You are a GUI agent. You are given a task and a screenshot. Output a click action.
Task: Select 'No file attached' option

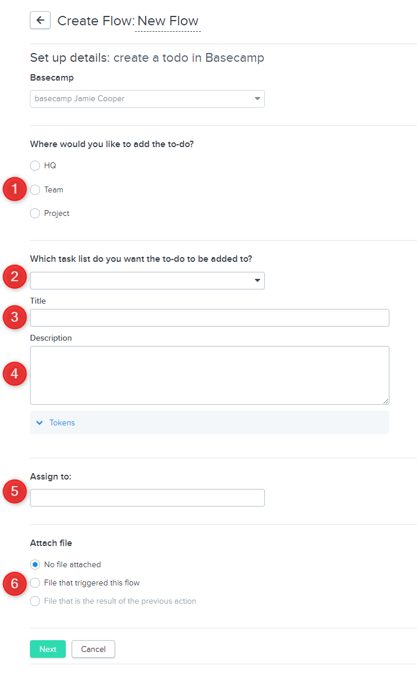(x=35, y=565)
